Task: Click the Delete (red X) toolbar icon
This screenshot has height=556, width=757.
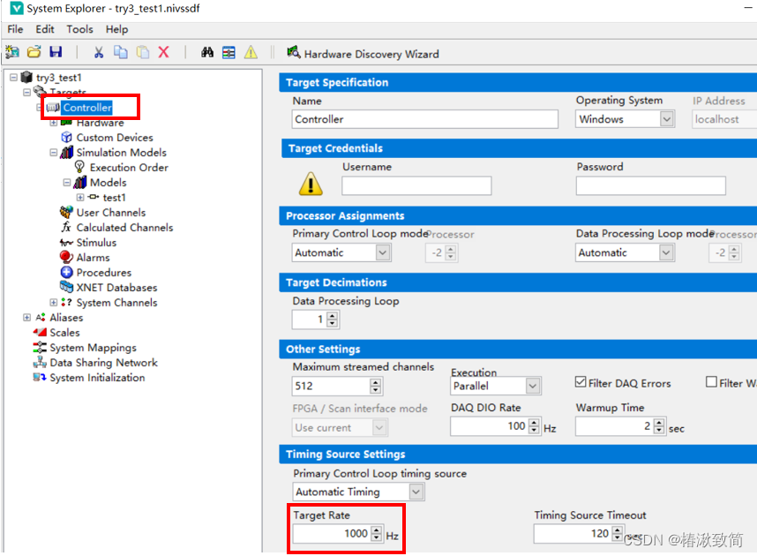Action: coord(164,52)
